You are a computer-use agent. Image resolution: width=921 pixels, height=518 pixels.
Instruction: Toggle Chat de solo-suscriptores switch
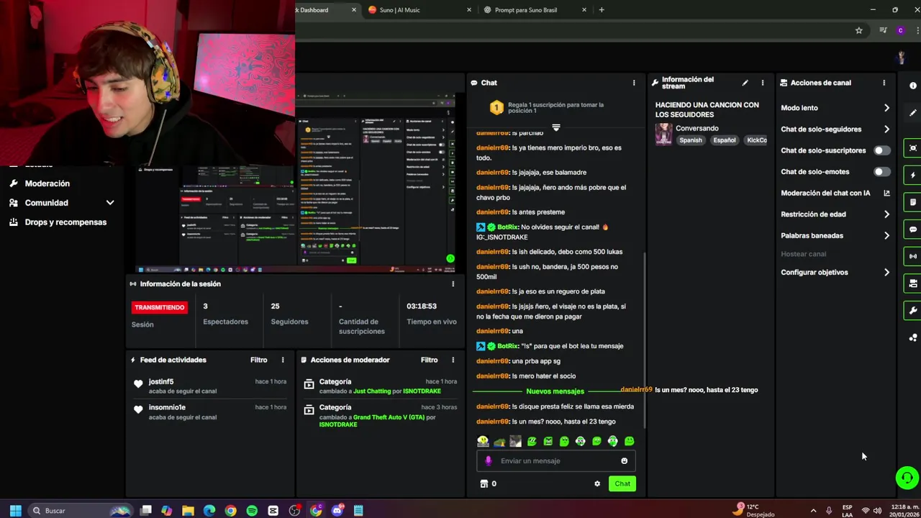point(881,150)
